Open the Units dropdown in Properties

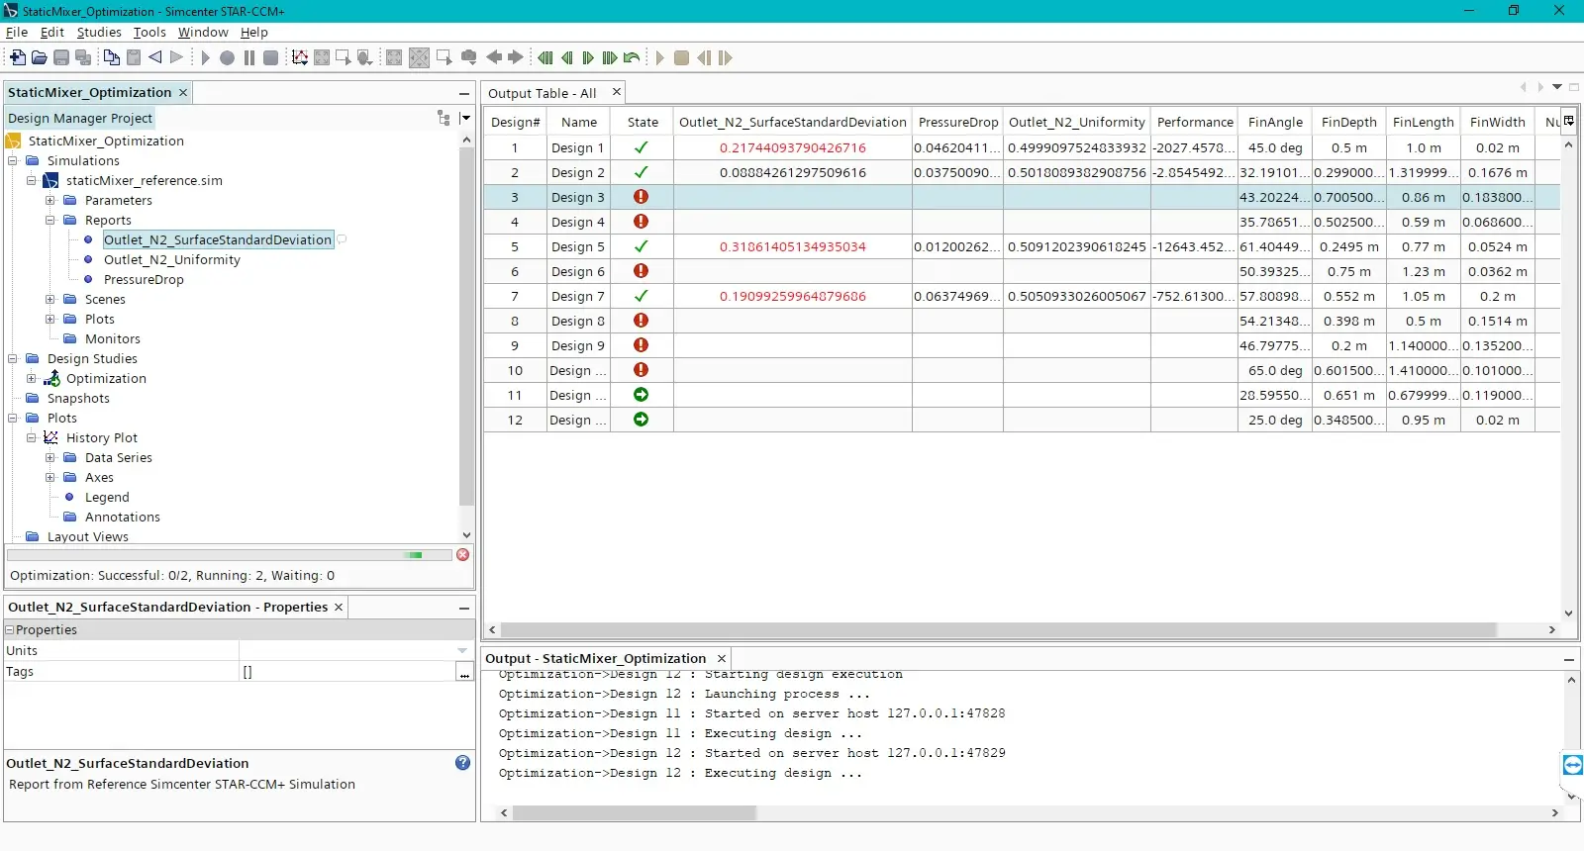[x=462, y=651]
